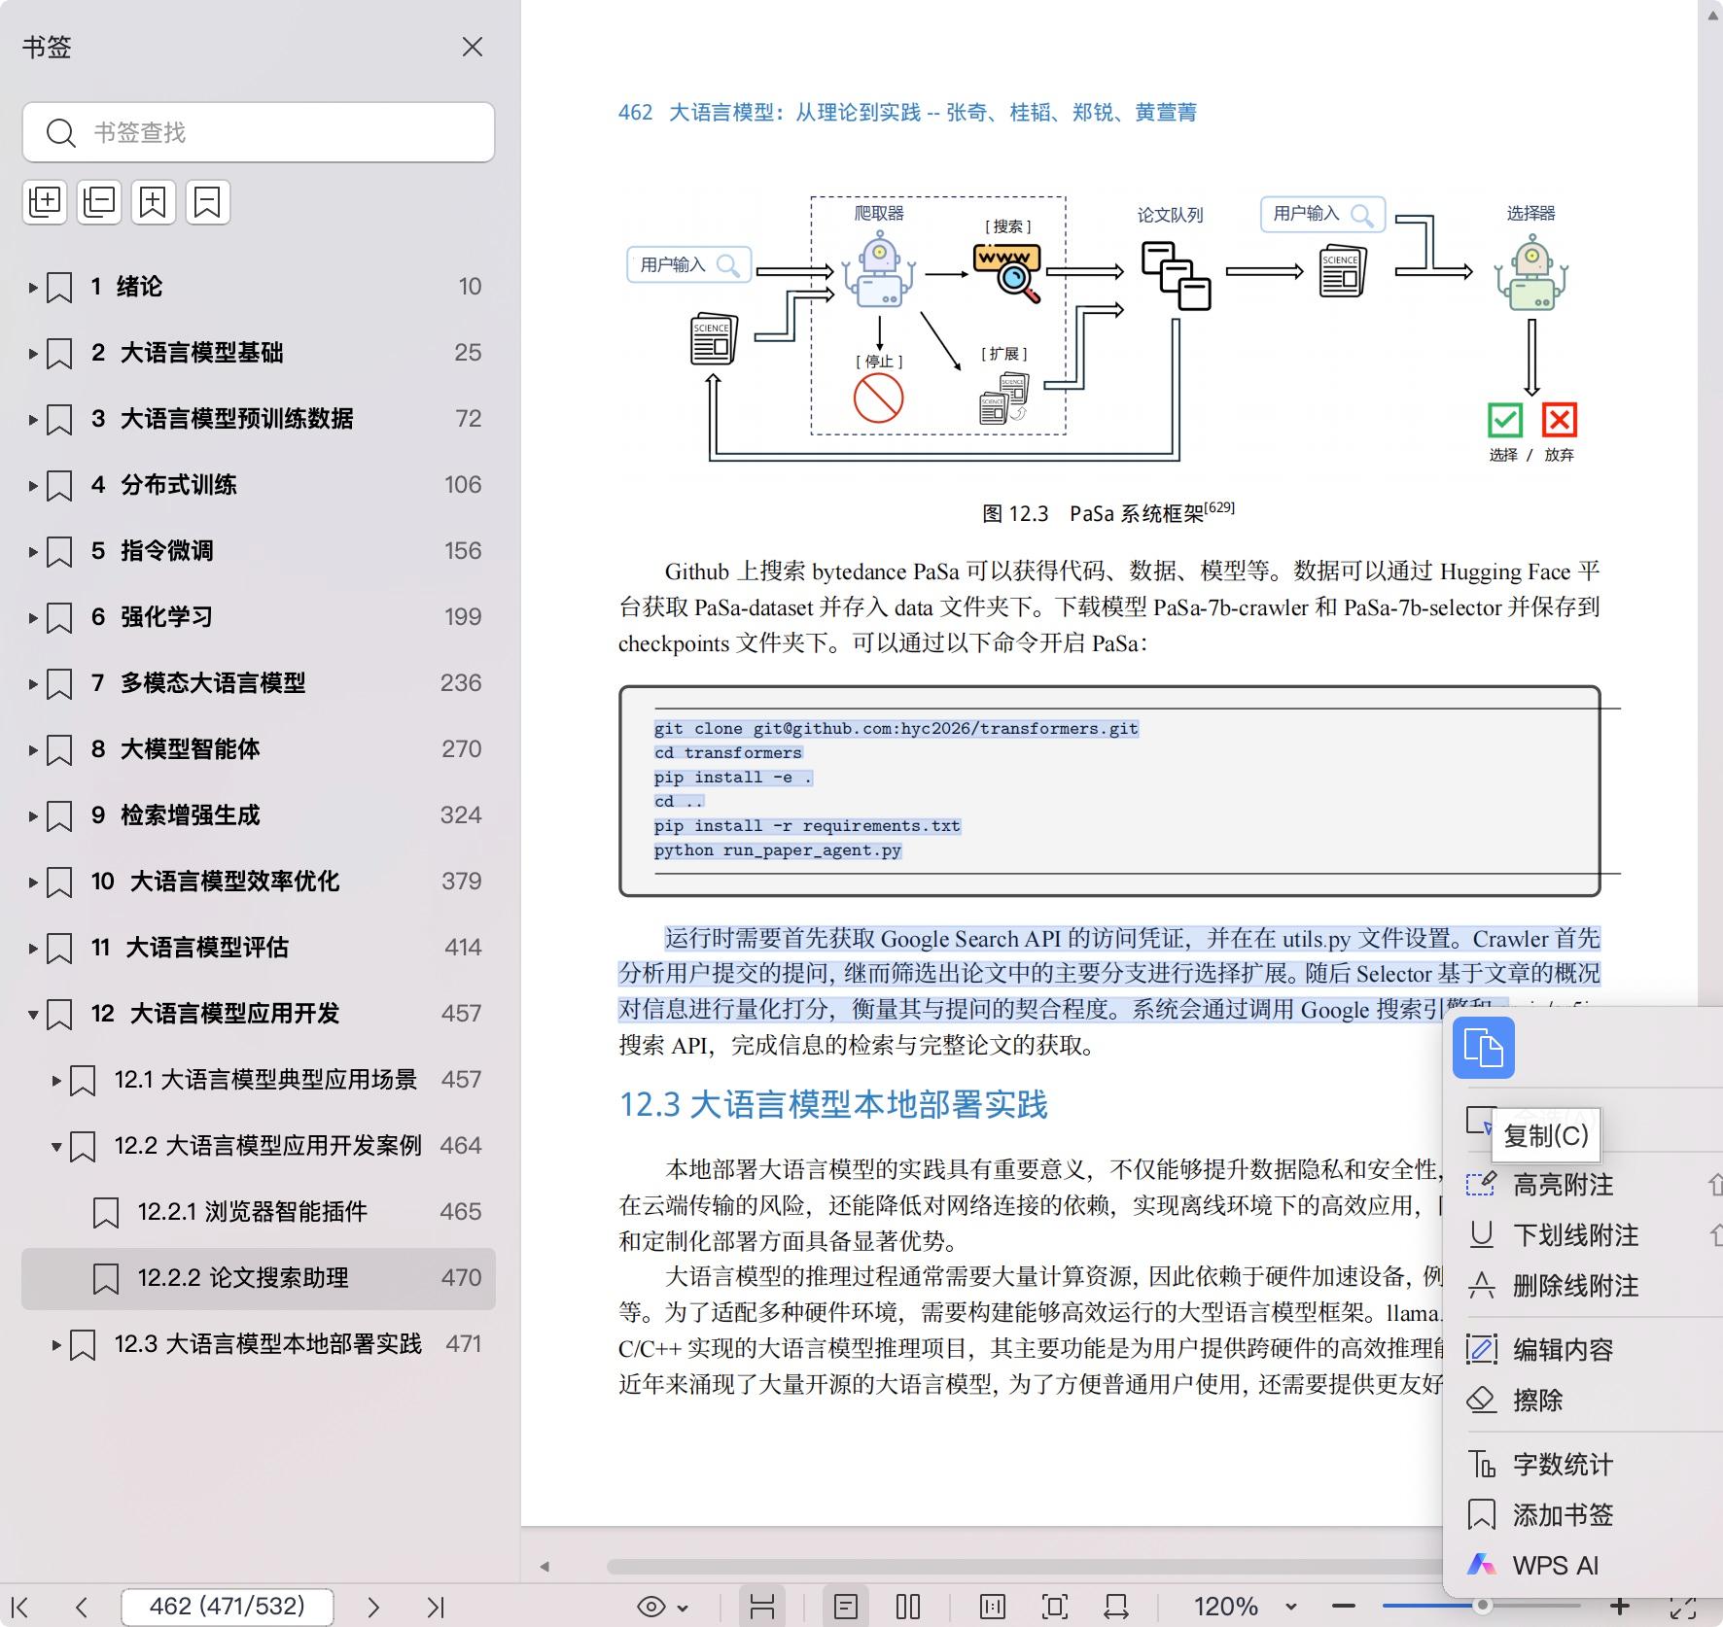Click the remove bookmark icon in sidebar
The image size is (1723, 1627).
(x=207, y=202)
